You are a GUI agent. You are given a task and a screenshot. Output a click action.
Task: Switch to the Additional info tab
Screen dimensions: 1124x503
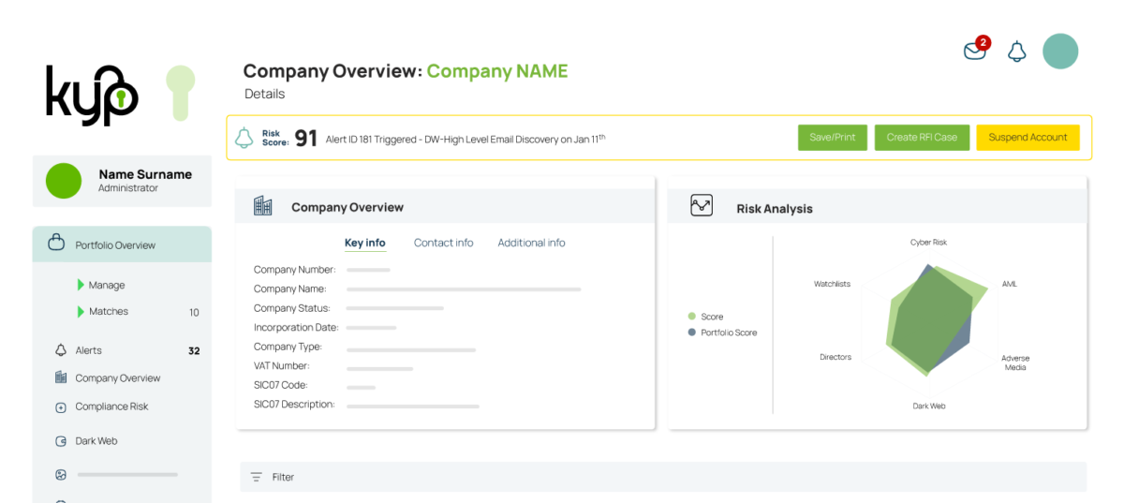pos(531,243)
